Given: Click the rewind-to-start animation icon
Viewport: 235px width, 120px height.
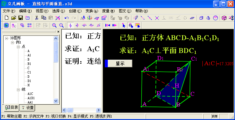Looking at the screenshot, I should tap(108, 25).
